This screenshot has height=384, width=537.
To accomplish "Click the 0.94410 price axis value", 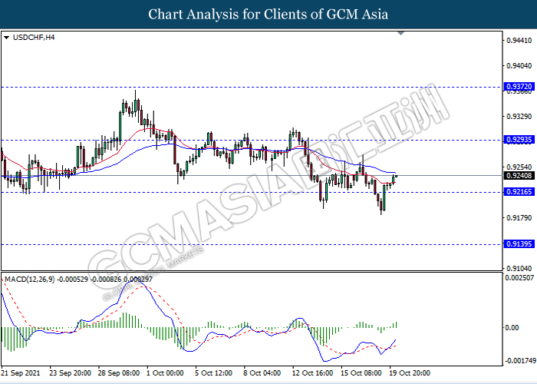I will tap(519, 41).
